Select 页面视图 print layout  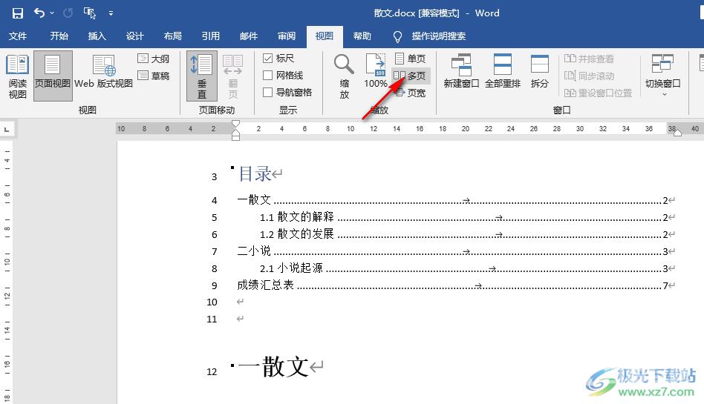pos(53,76)
